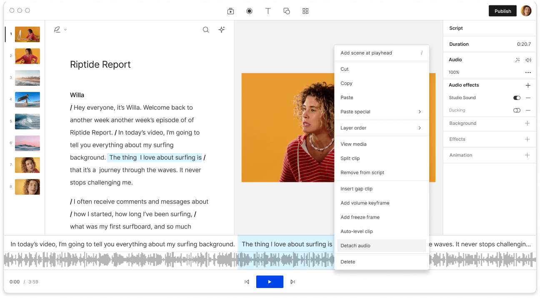Expand the Paste special submenu

(x=420, y=112)
